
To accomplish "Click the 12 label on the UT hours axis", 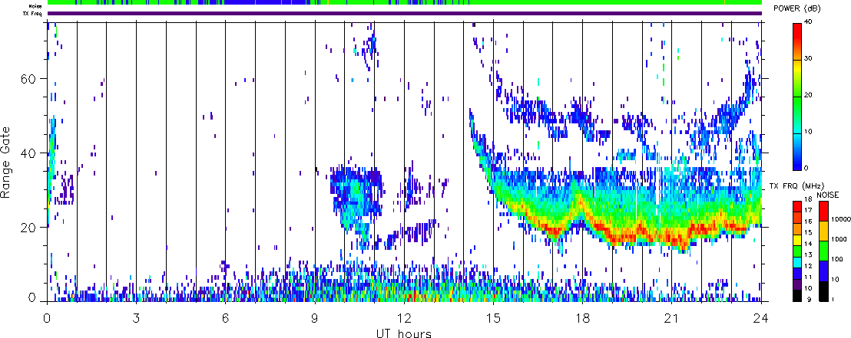I will (x=404, y=317).
